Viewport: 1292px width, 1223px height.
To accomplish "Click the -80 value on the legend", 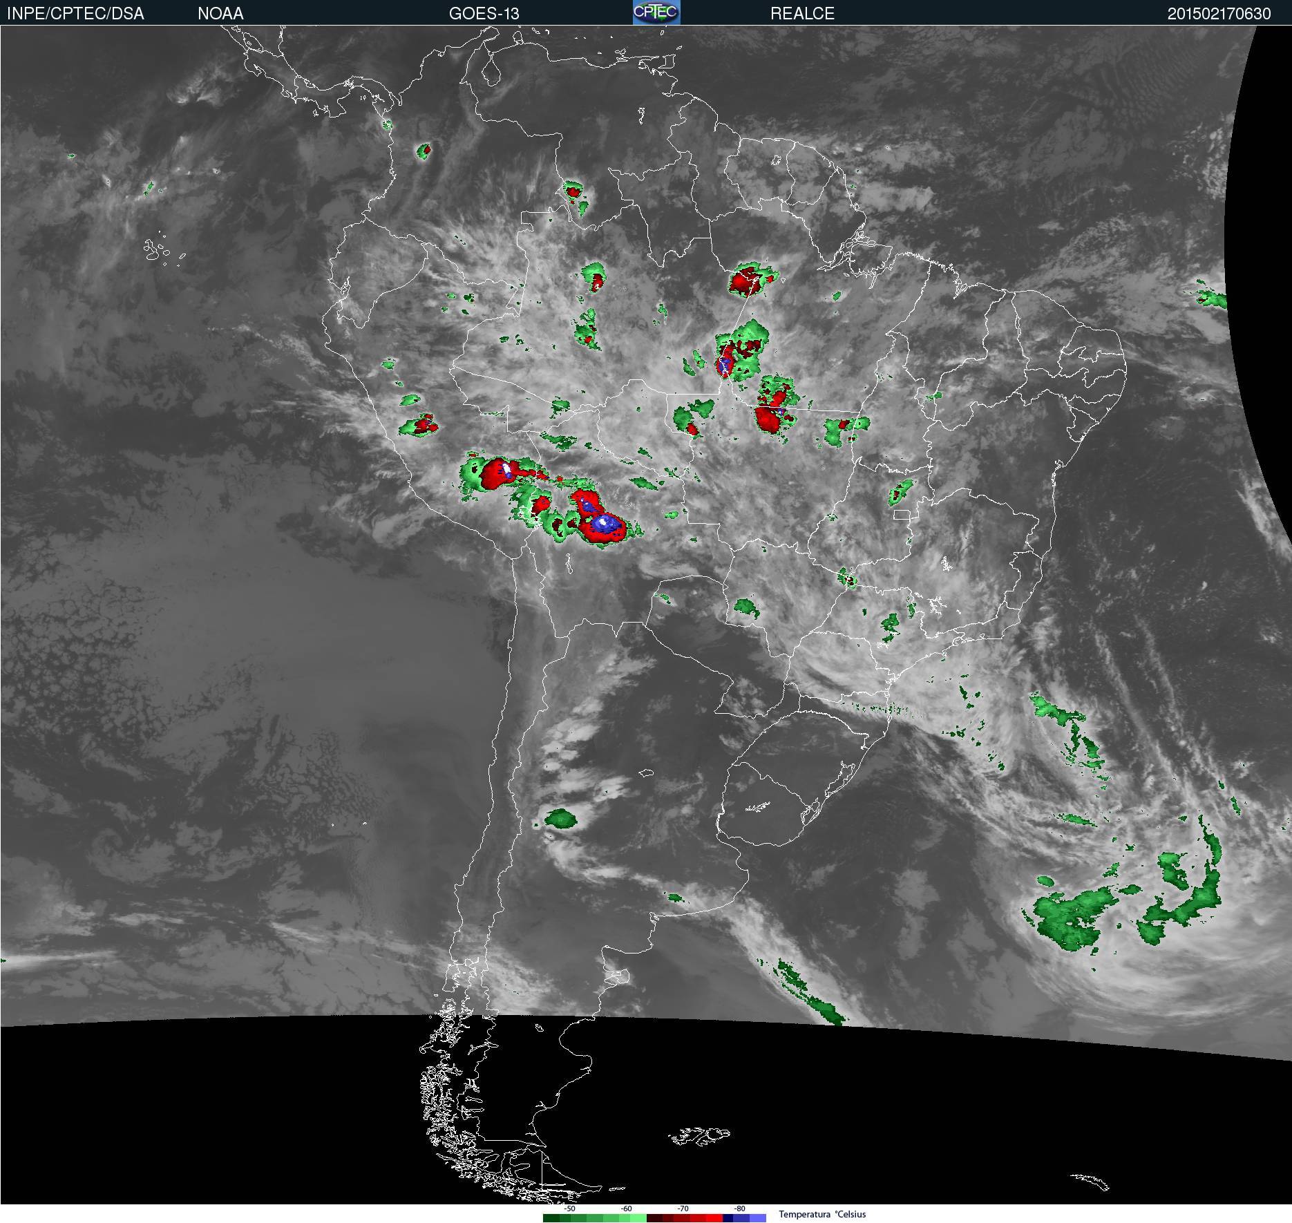I will pyautogui.click(x=739, y=1209).
